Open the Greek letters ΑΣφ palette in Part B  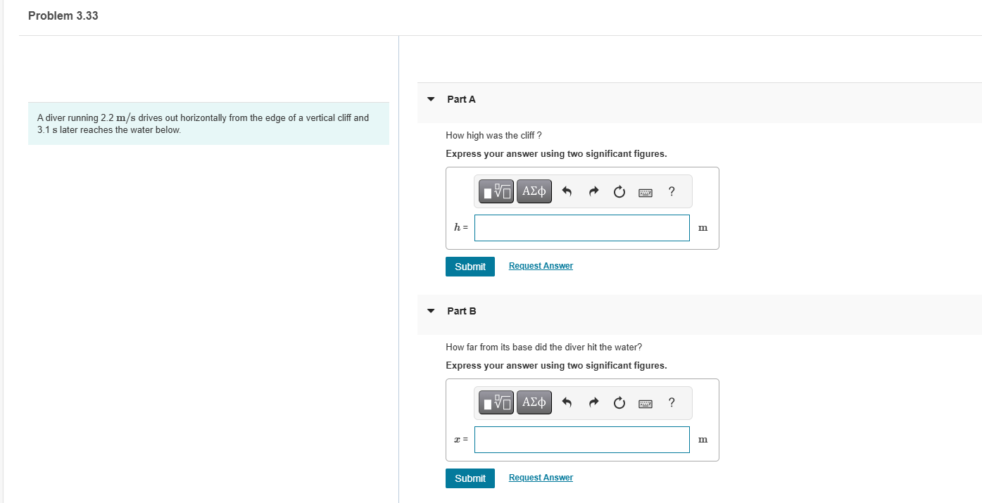(x=534, y=402)
